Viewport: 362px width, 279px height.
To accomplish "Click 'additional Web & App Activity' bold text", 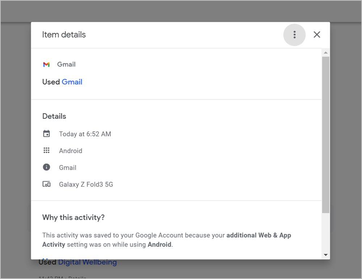I will pyautogui.click(x=167, y=240).
